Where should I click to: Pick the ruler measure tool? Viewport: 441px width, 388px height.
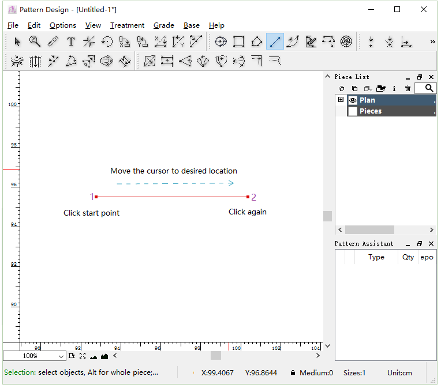pyautogui.click(x=53, y=42)
